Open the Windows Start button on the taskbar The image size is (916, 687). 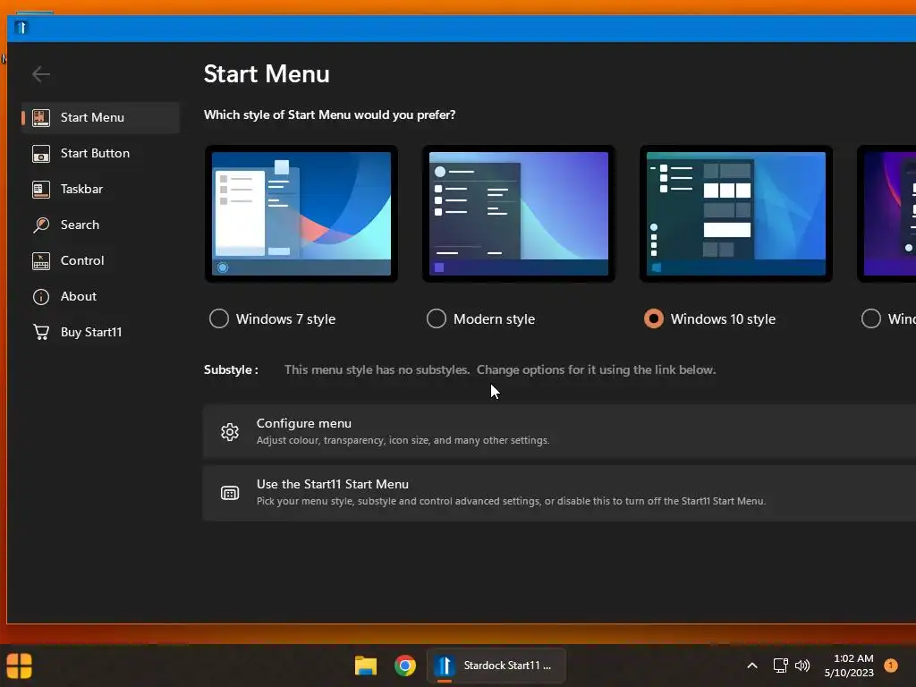(20, 666)
